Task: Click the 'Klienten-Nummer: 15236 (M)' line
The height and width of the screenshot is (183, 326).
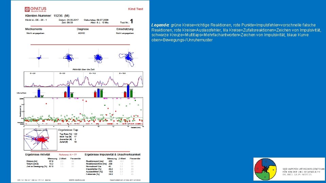Action: click(x=47, y=16)
